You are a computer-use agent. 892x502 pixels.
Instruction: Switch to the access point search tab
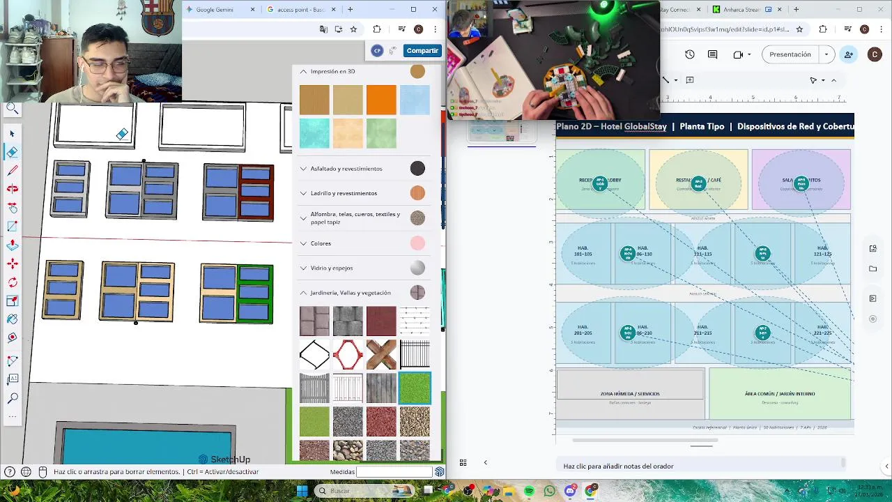click(301, 10)
